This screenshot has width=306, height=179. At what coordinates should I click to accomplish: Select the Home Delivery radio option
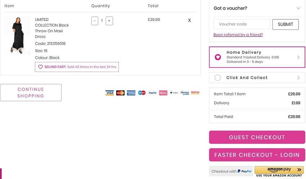[218, 57]
